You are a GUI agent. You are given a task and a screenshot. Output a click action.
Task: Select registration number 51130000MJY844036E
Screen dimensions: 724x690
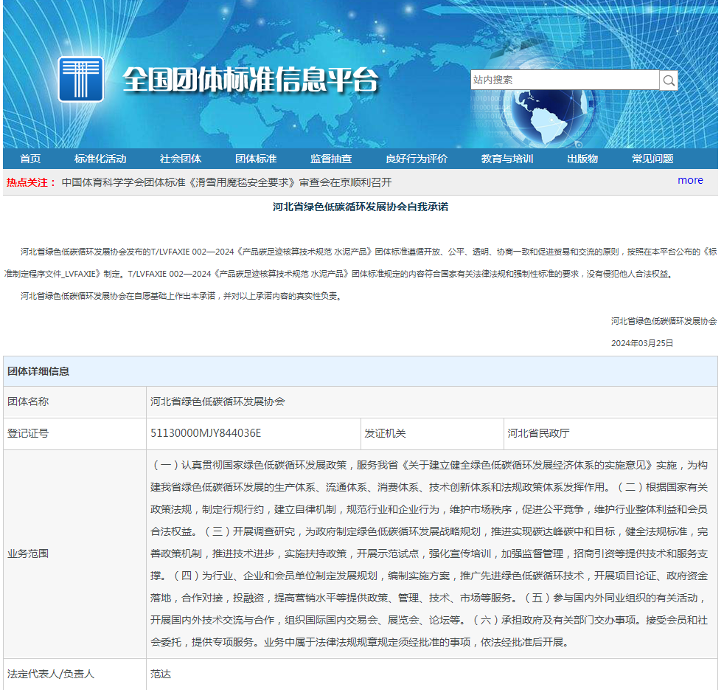[206, 433]
